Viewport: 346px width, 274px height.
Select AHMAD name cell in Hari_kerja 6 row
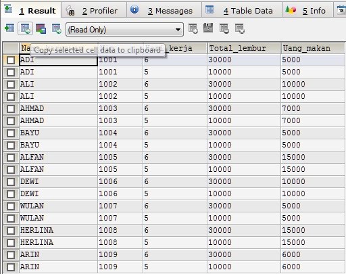click(x=58, y=108)
